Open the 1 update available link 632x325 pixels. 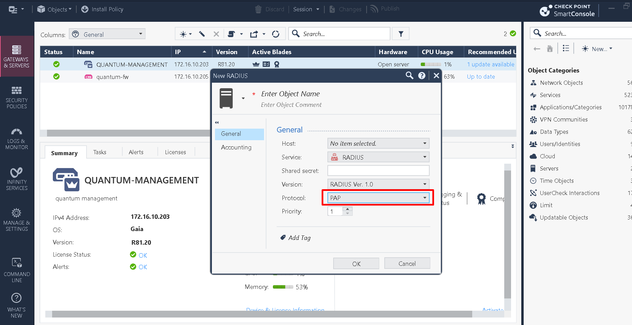[491, 64]
